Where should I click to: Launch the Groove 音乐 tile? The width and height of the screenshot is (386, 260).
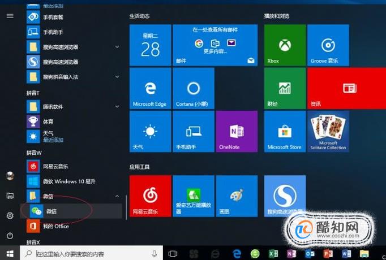[328, 45]
